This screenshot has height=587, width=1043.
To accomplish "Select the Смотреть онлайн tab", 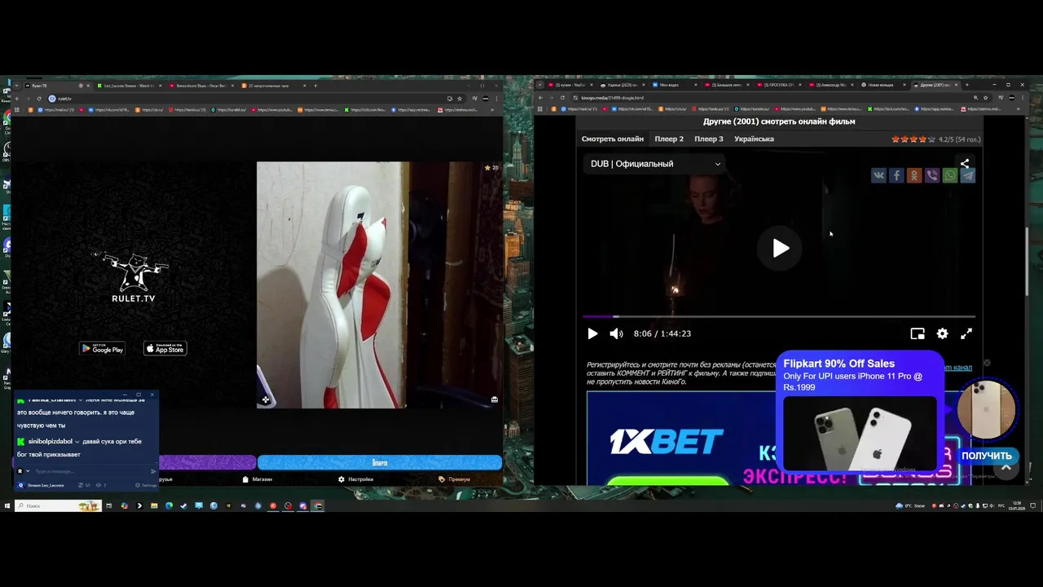I will (613, 139).
